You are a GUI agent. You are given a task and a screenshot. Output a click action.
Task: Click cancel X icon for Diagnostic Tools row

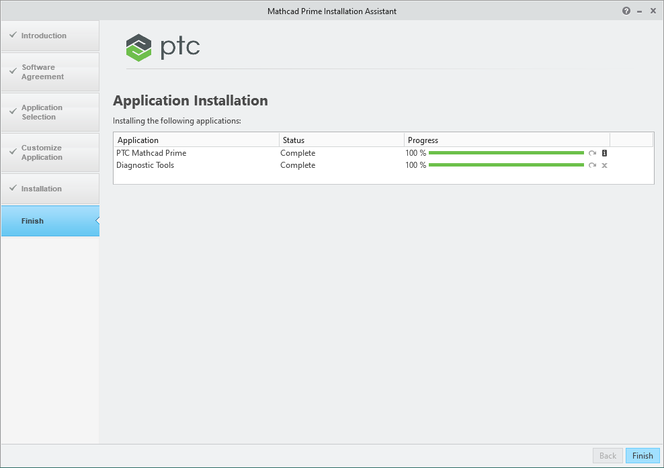(x=604, y=165)
